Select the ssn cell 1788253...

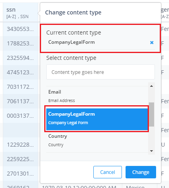[x=21, y=43]
